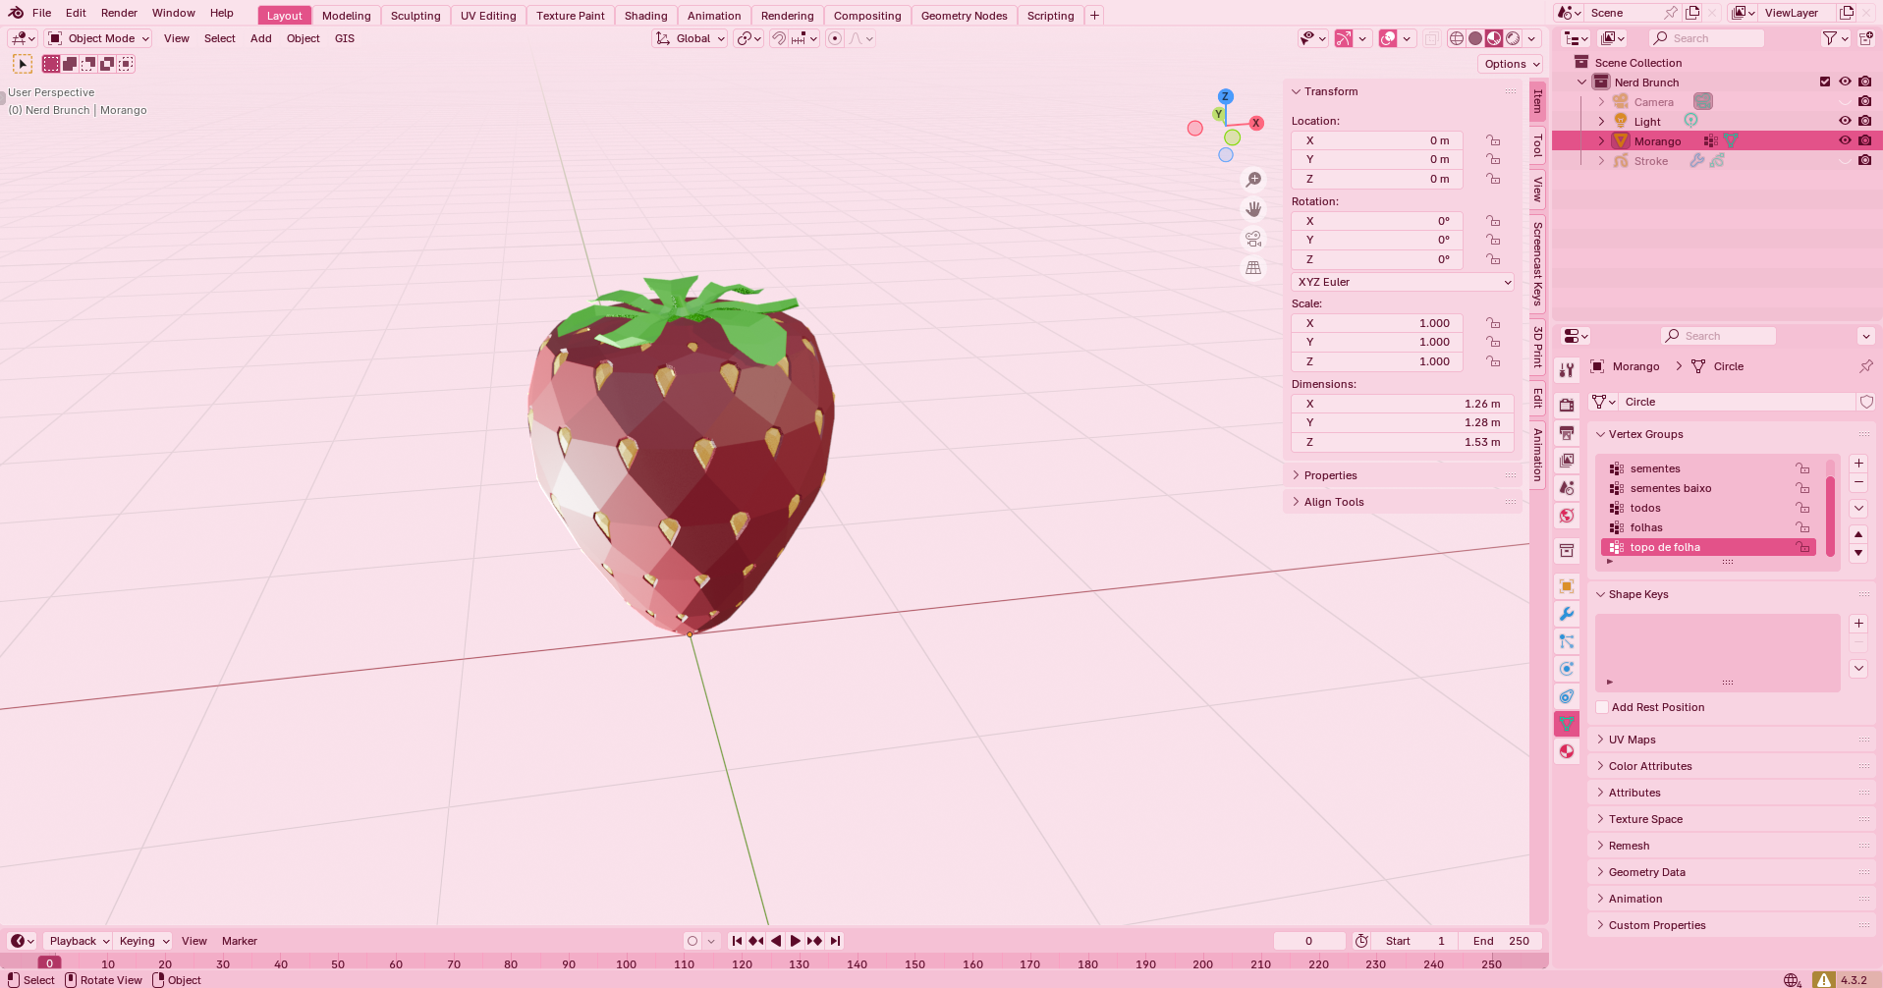This screenshot has width=1883, height=988.
Task: Open the View Layer properties tab icon
Action: coord(1567,460)
